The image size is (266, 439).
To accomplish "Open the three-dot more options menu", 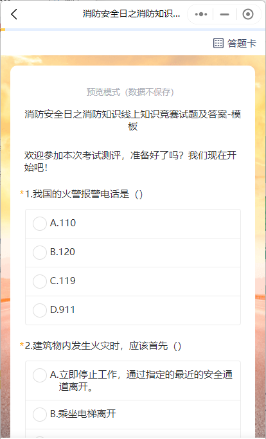I will click(x=201, y=14).
